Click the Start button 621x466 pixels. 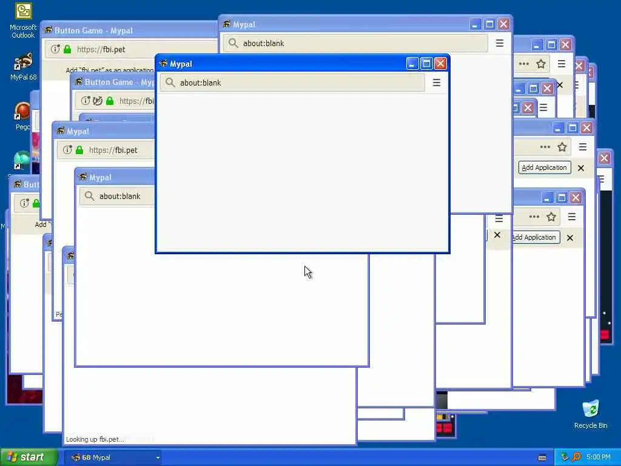(x=29, y=458)
